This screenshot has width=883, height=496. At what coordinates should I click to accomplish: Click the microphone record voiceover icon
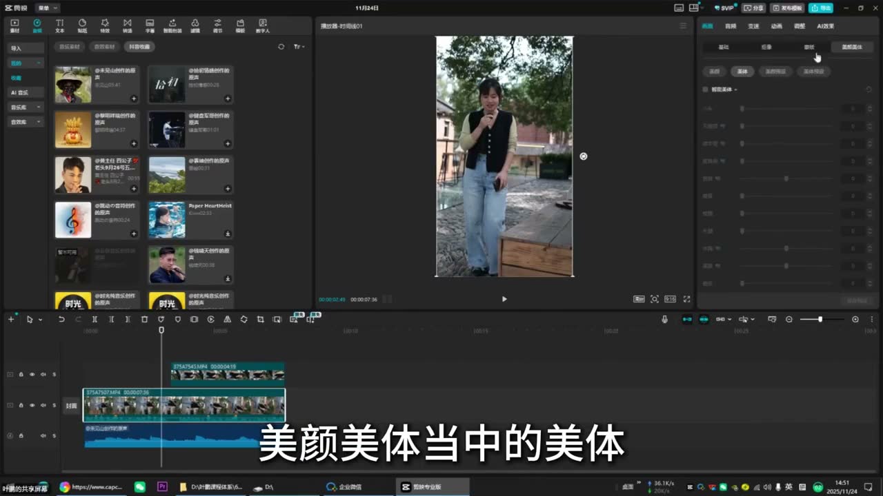pos(664,319)
